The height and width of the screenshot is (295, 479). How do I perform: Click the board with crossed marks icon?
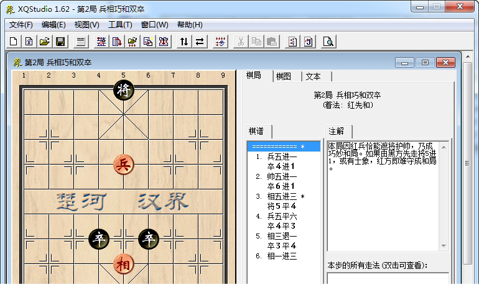pos(164,42)
